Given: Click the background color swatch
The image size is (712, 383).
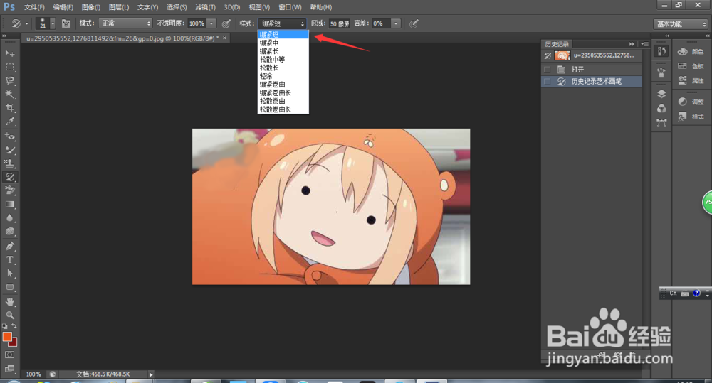Looking at the screenshot, I should 14,342.
